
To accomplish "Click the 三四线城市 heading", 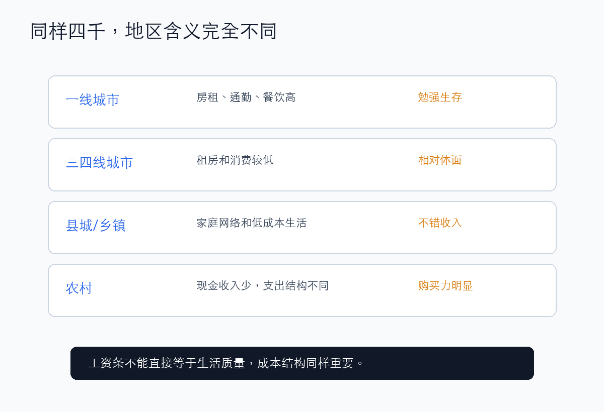I will 99,163.
